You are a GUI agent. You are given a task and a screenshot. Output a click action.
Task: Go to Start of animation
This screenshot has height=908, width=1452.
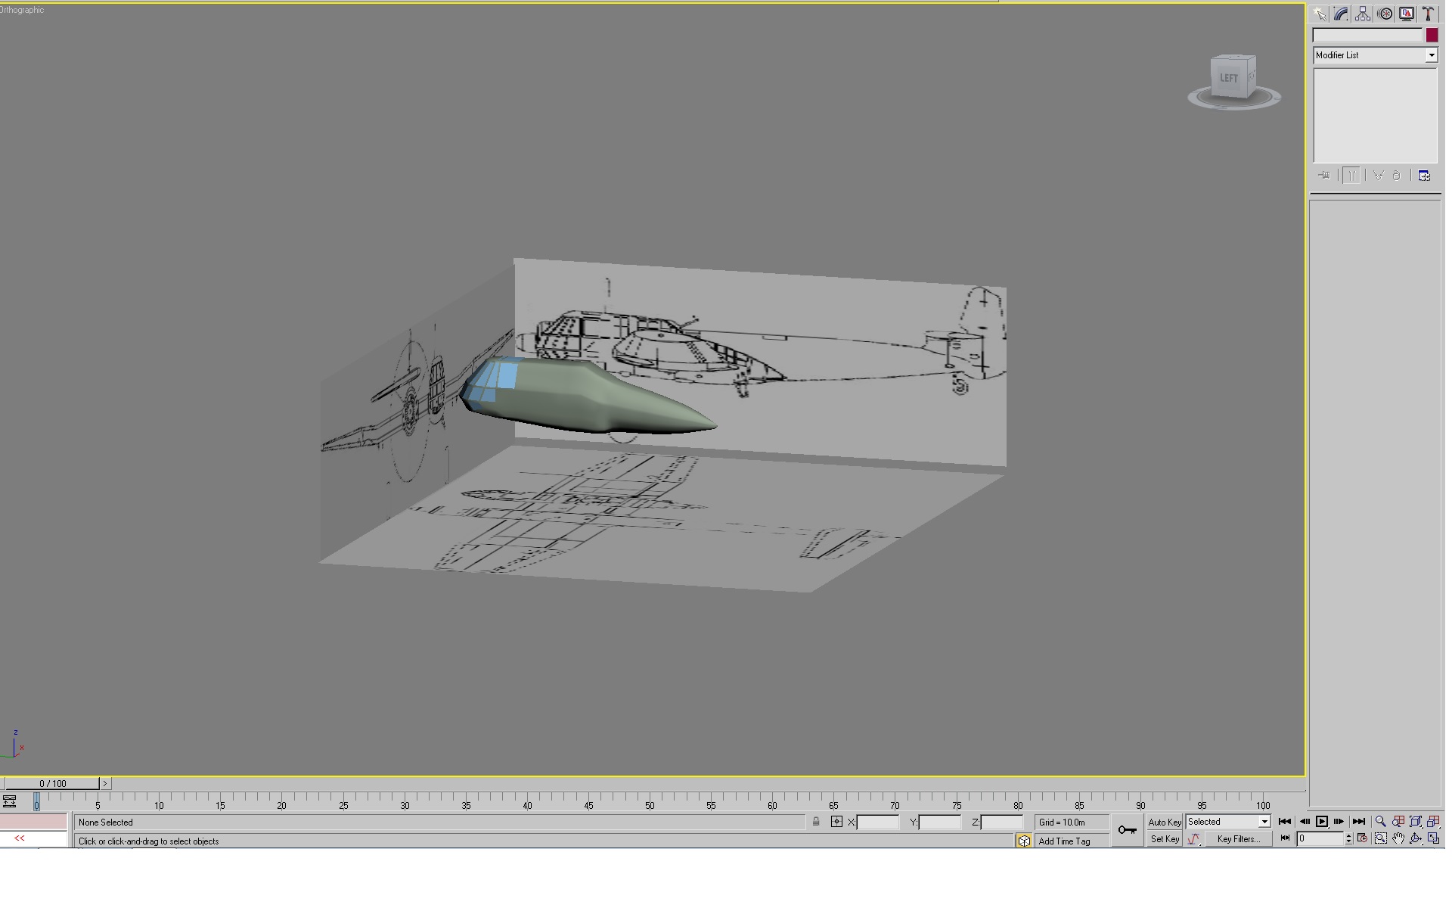click(1285, 822)
